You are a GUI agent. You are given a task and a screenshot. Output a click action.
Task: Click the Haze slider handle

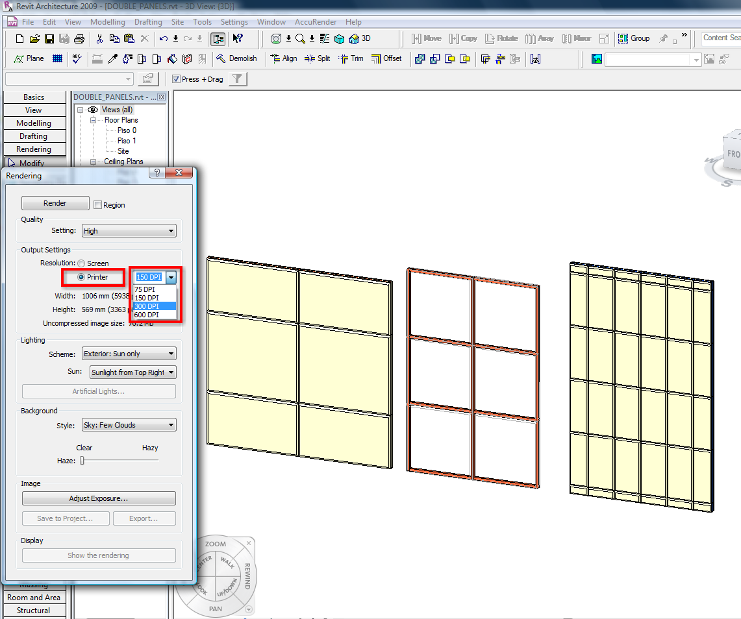pos(82,461)
